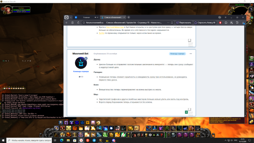This screenshot has height=143, width=254.
Task: Open the media playback control icon
Action: pos(232,23)
